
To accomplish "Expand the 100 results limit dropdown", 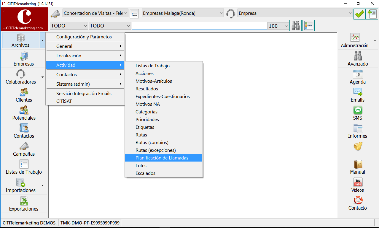I will (278, 26).
